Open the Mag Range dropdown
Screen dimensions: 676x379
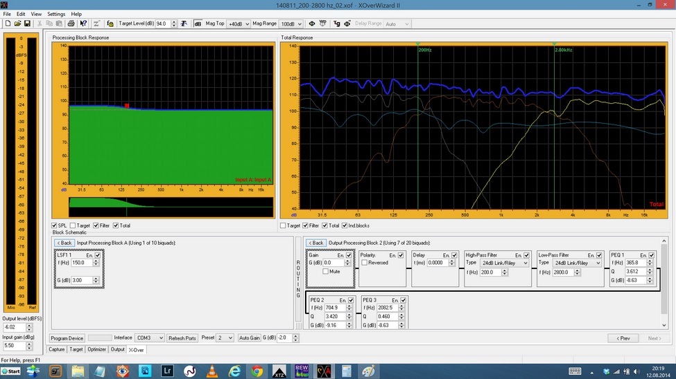coord(291,24)
